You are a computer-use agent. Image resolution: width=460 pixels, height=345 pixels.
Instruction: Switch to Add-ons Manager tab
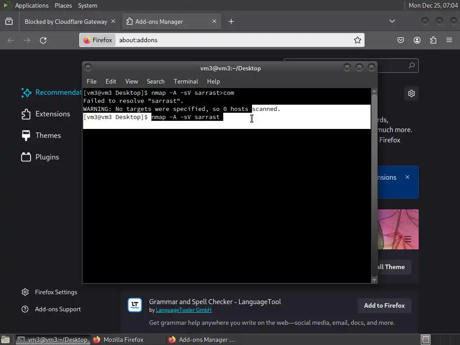pos(172,22)
